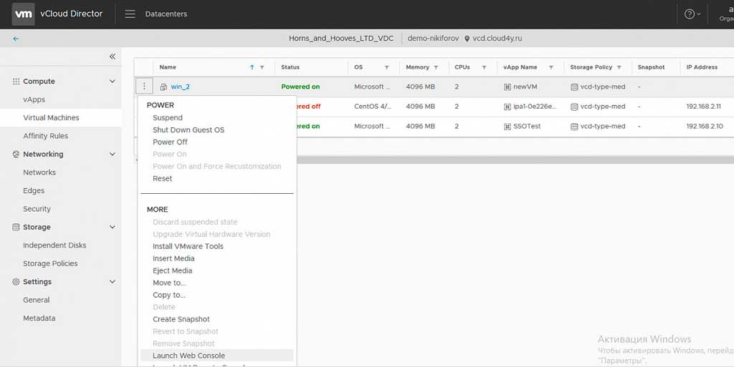Click the location pin icon near vcd.cloud4y.ru
Image resolution: width=734 pixels, height=367 pixels.
click(467, 39)
